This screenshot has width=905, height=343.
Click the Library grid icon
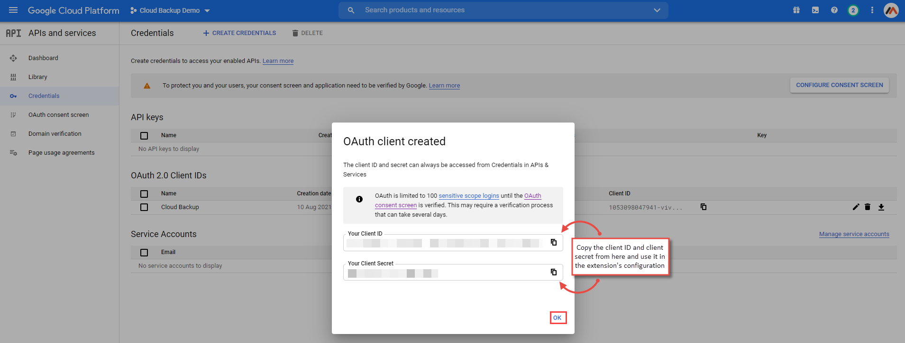[x=13, y=77]
